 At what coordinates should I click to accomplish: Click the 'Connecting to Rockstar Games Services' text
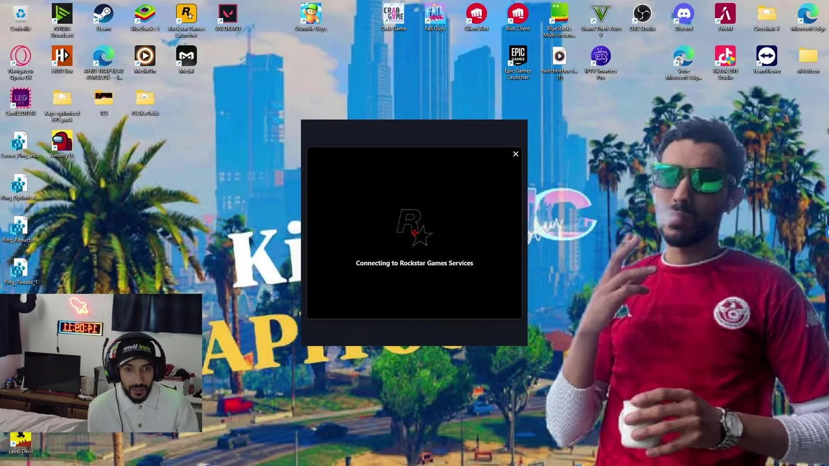pos(414,263)
